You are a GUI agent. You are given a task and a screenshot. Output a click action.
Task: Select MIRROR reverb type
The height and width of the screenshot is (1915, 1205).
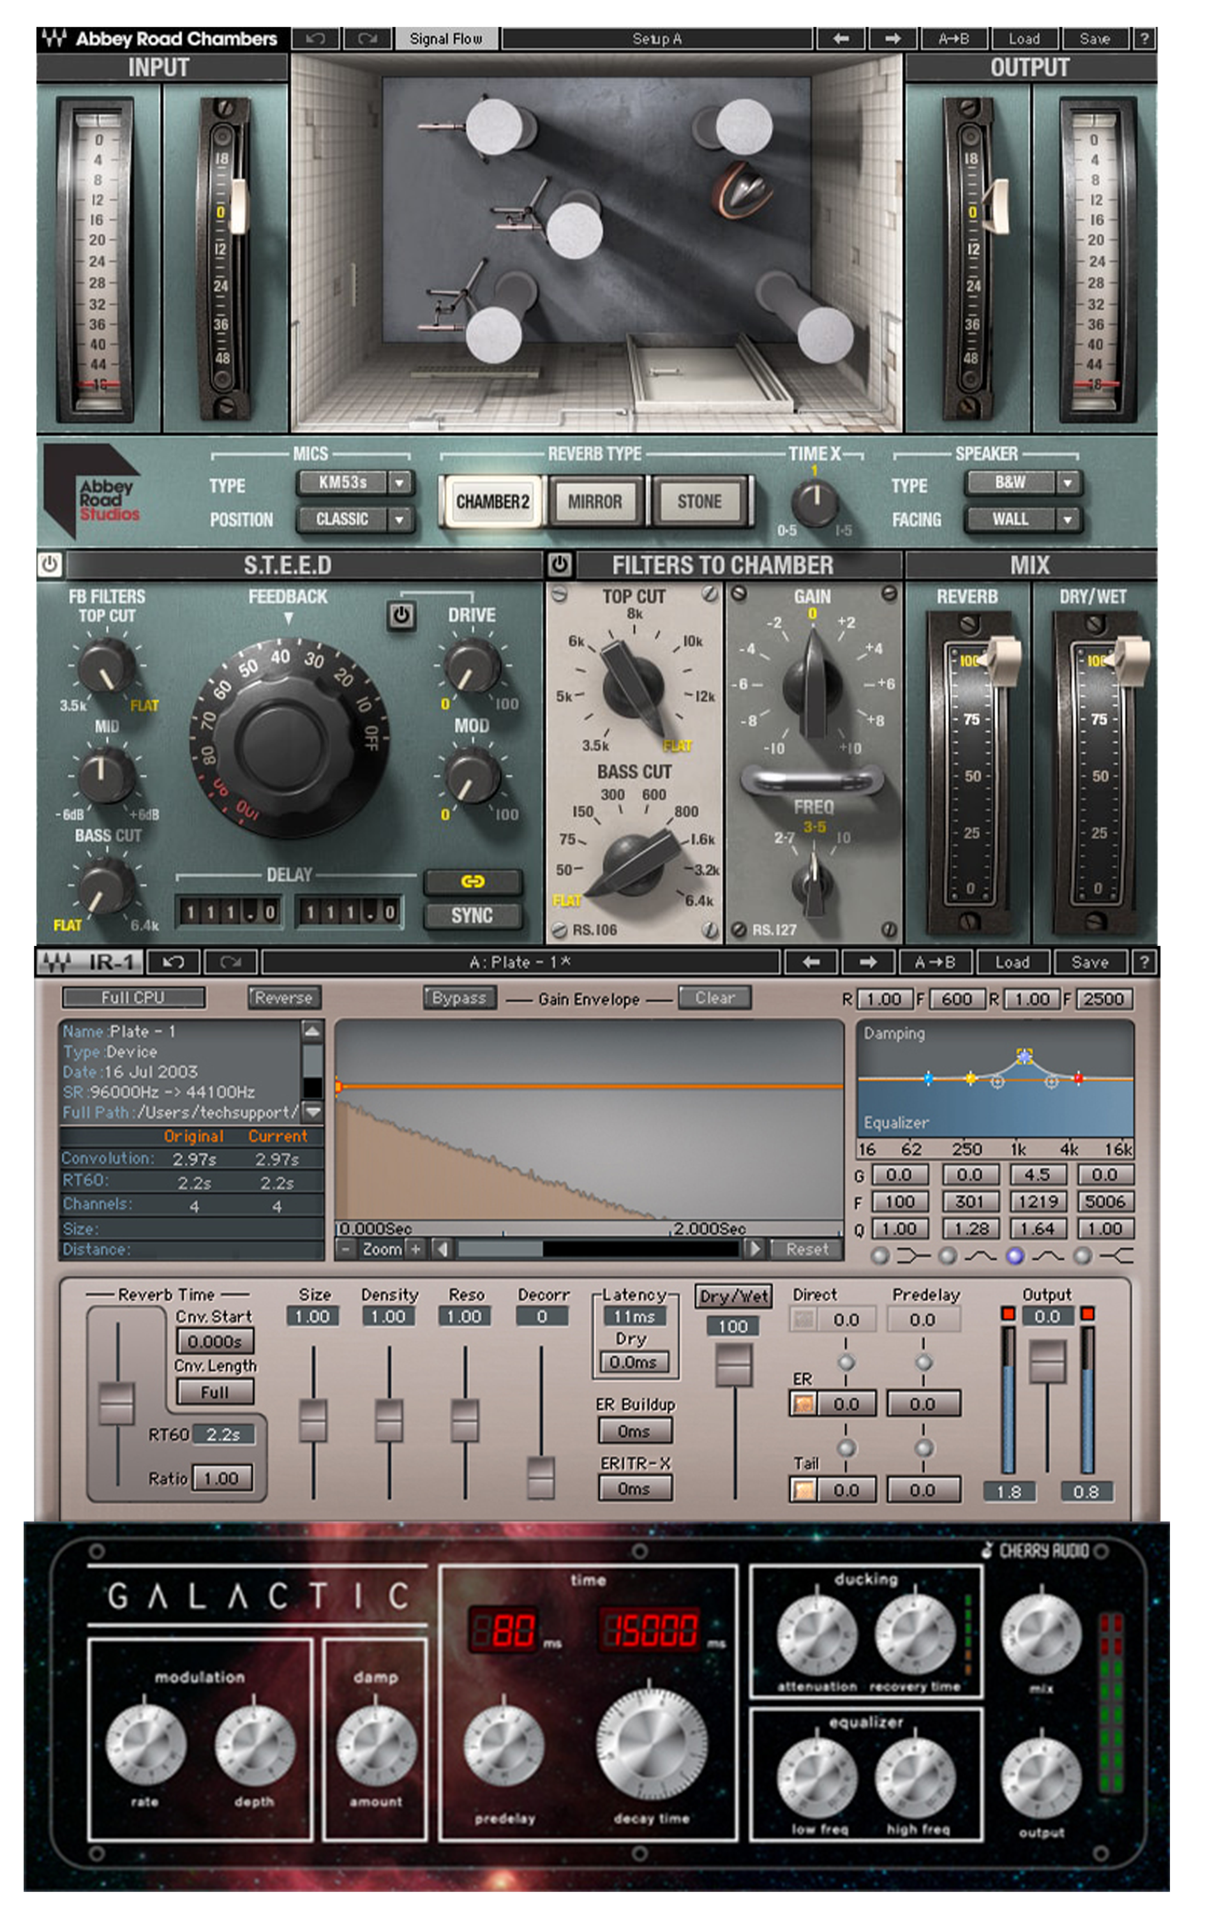595,502
